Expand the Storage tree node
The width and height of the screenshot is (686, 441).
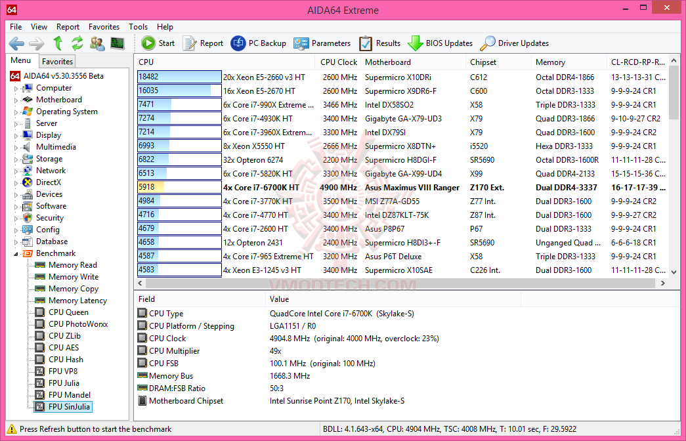point(16,159)
